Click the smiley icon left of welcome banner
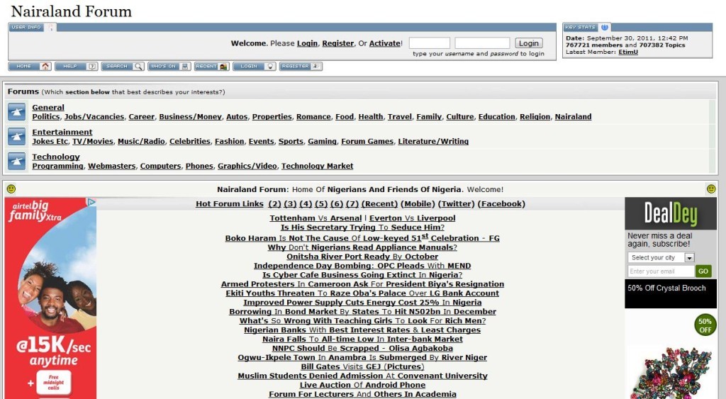This screenshot has width=726, height=399. tap(11, 189)
